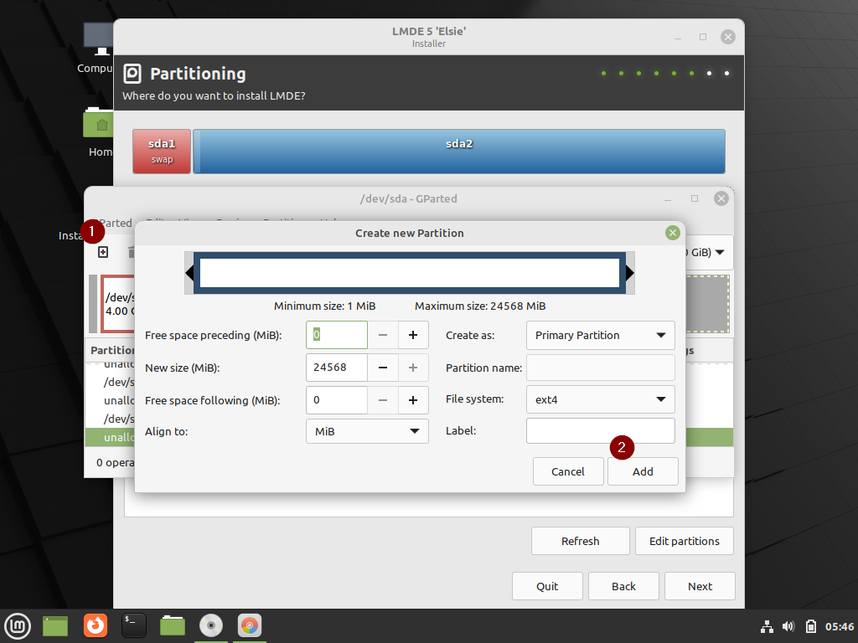Viewport: 858px width, 643px height.
Task: Open the terminal from the taskbar
Action: [133, 625]
